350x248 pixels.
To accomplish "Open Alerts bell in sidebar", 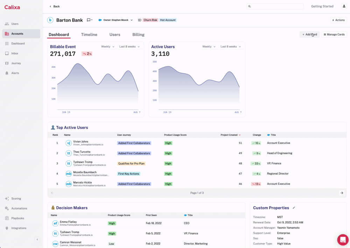I will click(7, 73).
